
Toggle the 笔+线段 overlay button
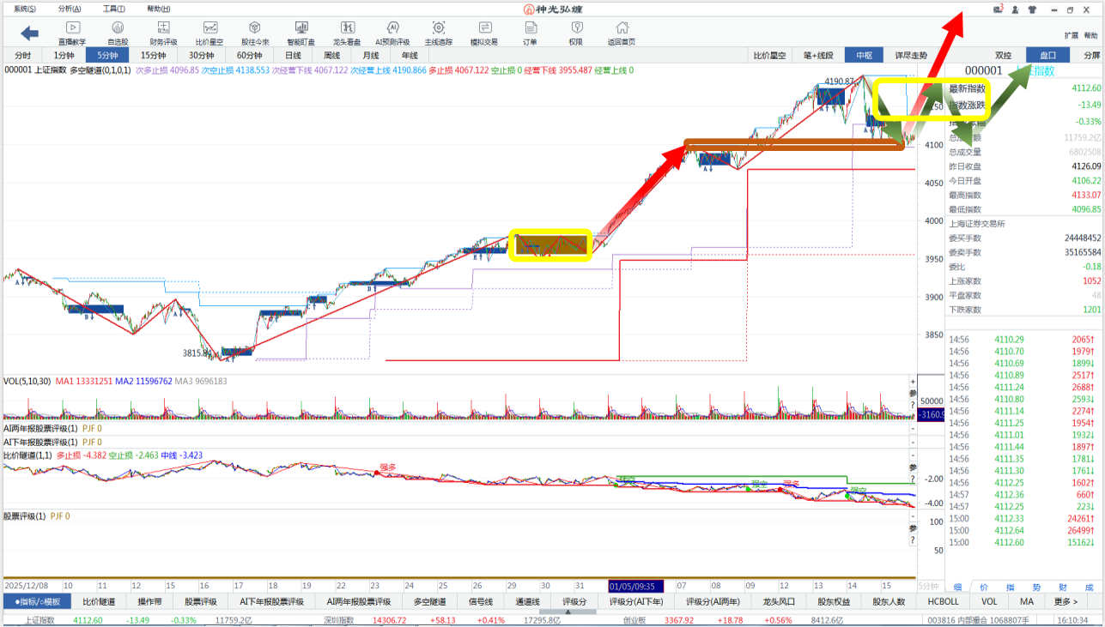pyautogui.click(x=817, y=55)
